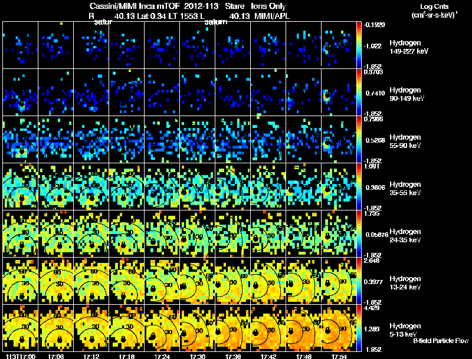Click the color bar for 13-24 keV row
The image size is (472, 359).
tap(359, 281)
